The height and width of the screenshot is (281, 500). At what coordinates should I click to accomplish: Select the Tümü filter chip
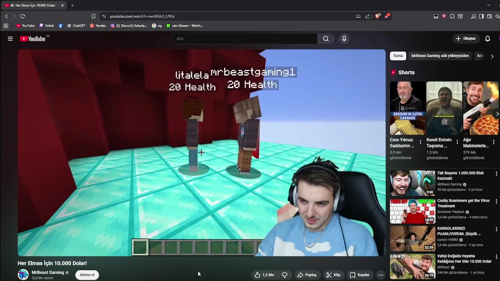[x=398, y=56]
